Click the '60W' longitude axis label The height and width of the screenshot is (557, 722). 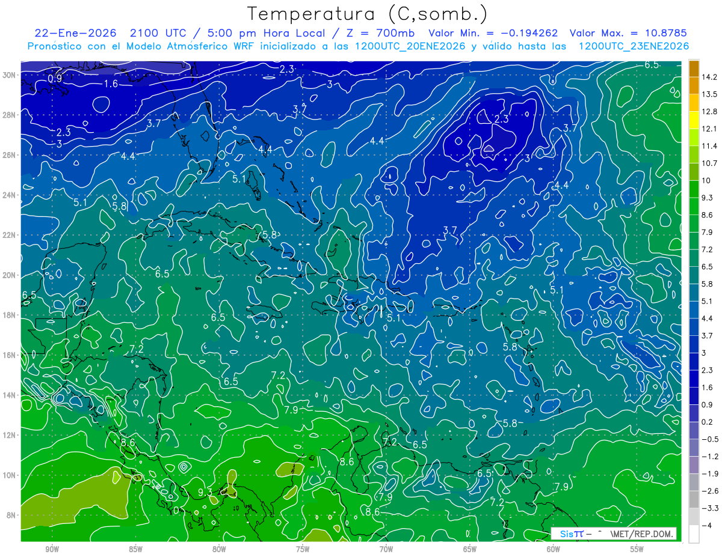pos(554,549)
